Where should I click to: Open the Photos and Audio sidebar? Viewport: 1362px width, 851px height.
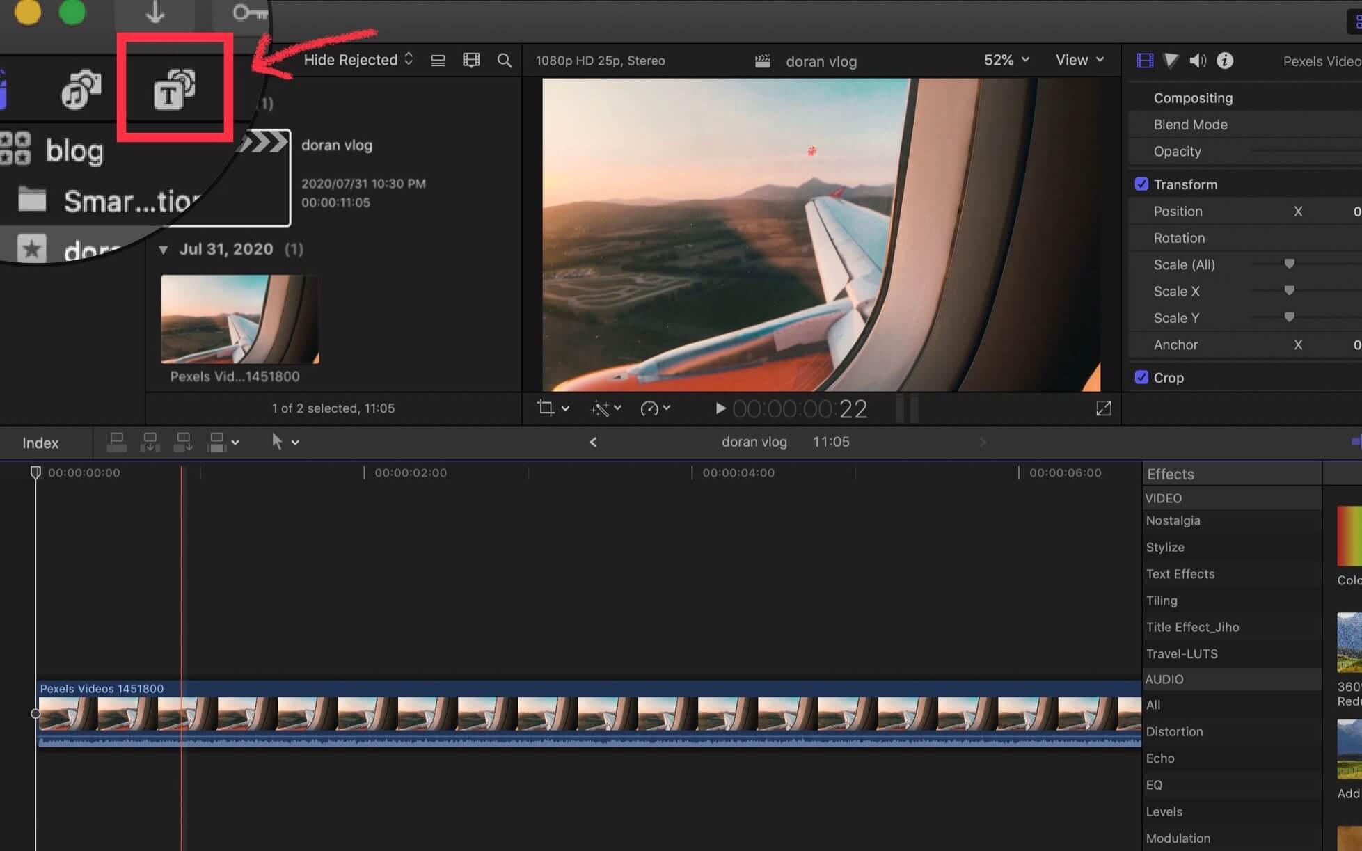(x=81, y=90)
